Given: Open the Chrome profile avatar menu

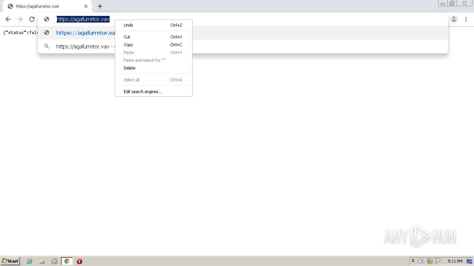Looking at the screenshot, I should pyautogui.click(x=454, y=19).
